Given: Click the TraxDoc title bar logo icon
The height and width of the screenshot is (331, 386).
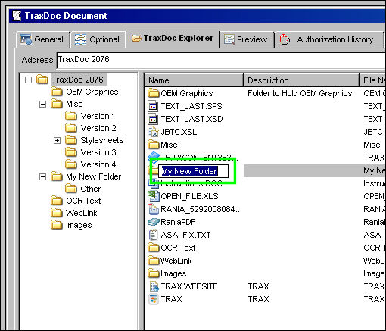Looking at the screenshot, I should point(17,16).
